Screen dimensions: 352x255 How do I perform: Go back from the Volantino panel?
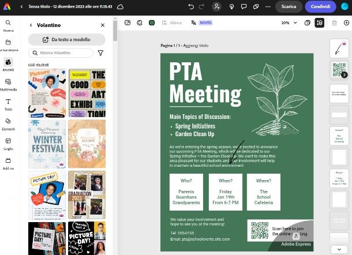coord(31,25)
